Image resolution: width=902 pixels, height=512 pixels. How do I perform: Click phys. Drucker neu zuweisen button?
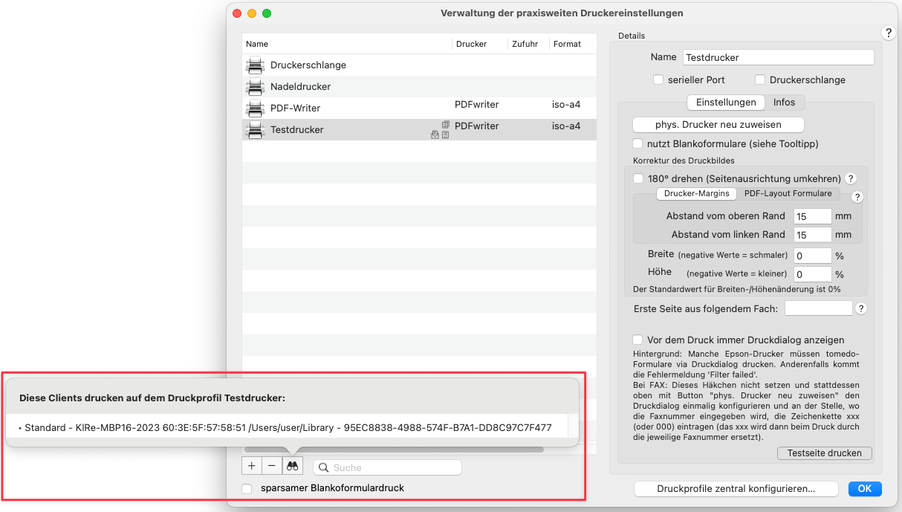(718, 124)
